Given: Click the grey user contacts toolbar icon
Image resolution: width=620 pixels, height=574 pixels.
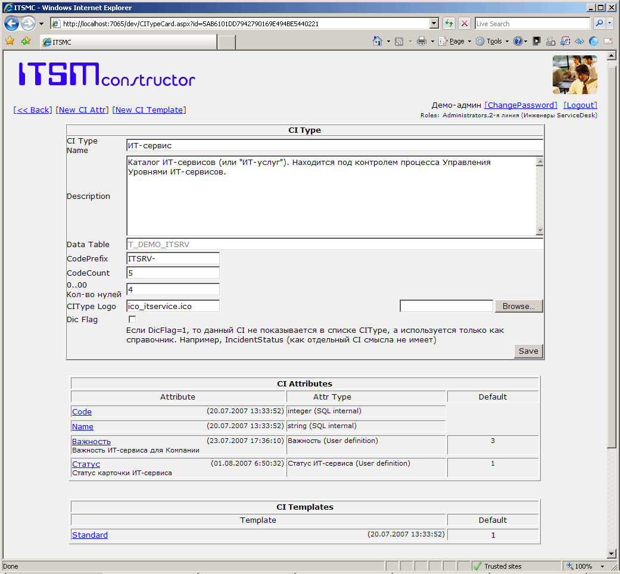Looking at the screenshot, I should pyautogui.click(x=551, y=41).
